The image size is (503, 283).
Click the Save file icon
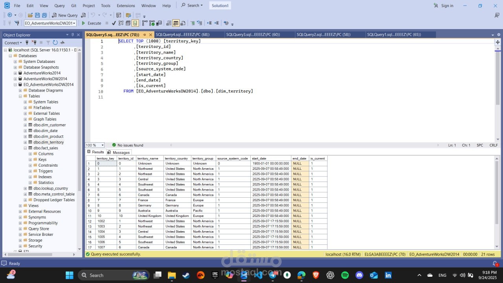coord(37,15)
